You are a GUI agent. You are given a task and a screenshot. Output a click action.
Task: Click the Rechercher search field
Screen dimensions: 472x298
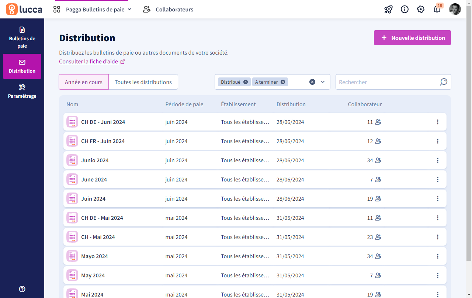tap(387, 82)
